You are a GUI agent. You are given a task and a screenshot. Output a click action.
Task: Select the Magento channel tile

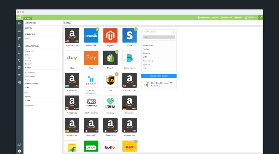[110, 36]
